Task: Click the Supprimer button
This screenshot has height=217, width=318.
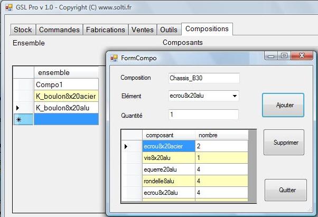Action: coord(284,143)
